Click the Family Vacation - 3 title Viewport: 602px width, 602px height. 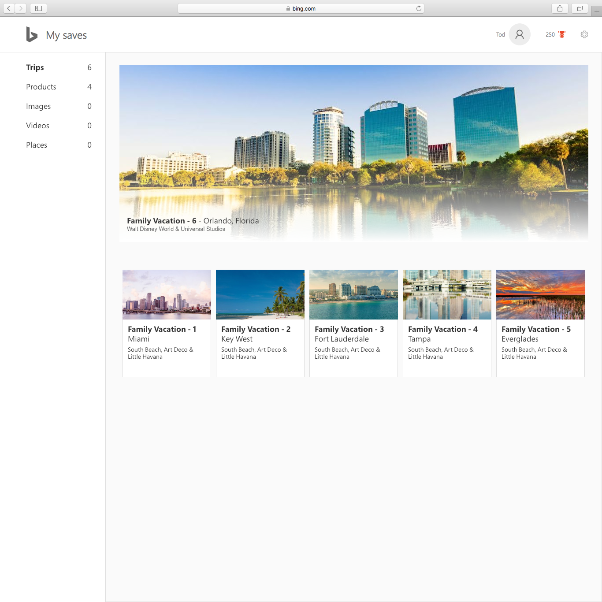coord(349,329)
